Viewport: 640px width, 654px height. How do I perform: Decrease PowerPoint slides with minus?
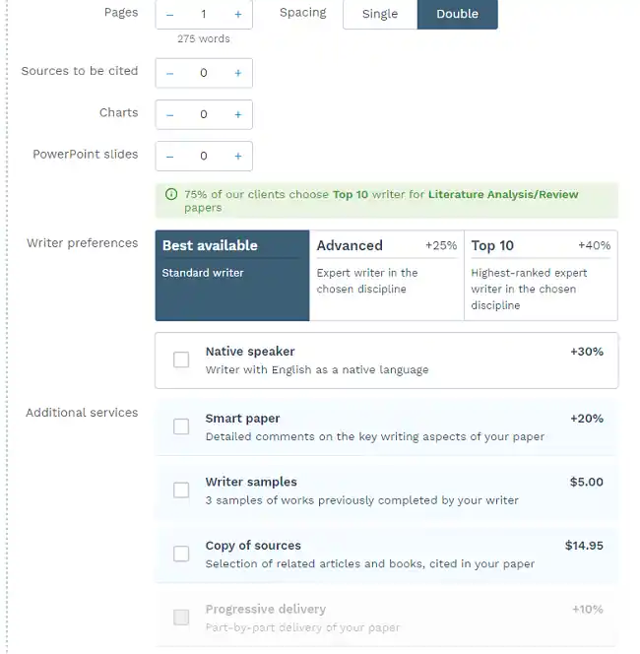(169, 157)
